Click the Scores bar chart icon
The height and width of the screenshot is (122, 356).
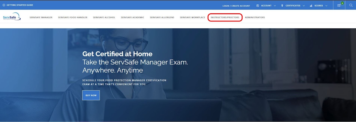pyautogui.click(x=311, y=6)
